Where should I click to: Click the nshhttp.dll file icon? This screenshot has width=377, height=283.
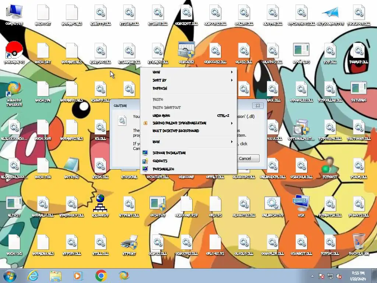click(100, 14)
